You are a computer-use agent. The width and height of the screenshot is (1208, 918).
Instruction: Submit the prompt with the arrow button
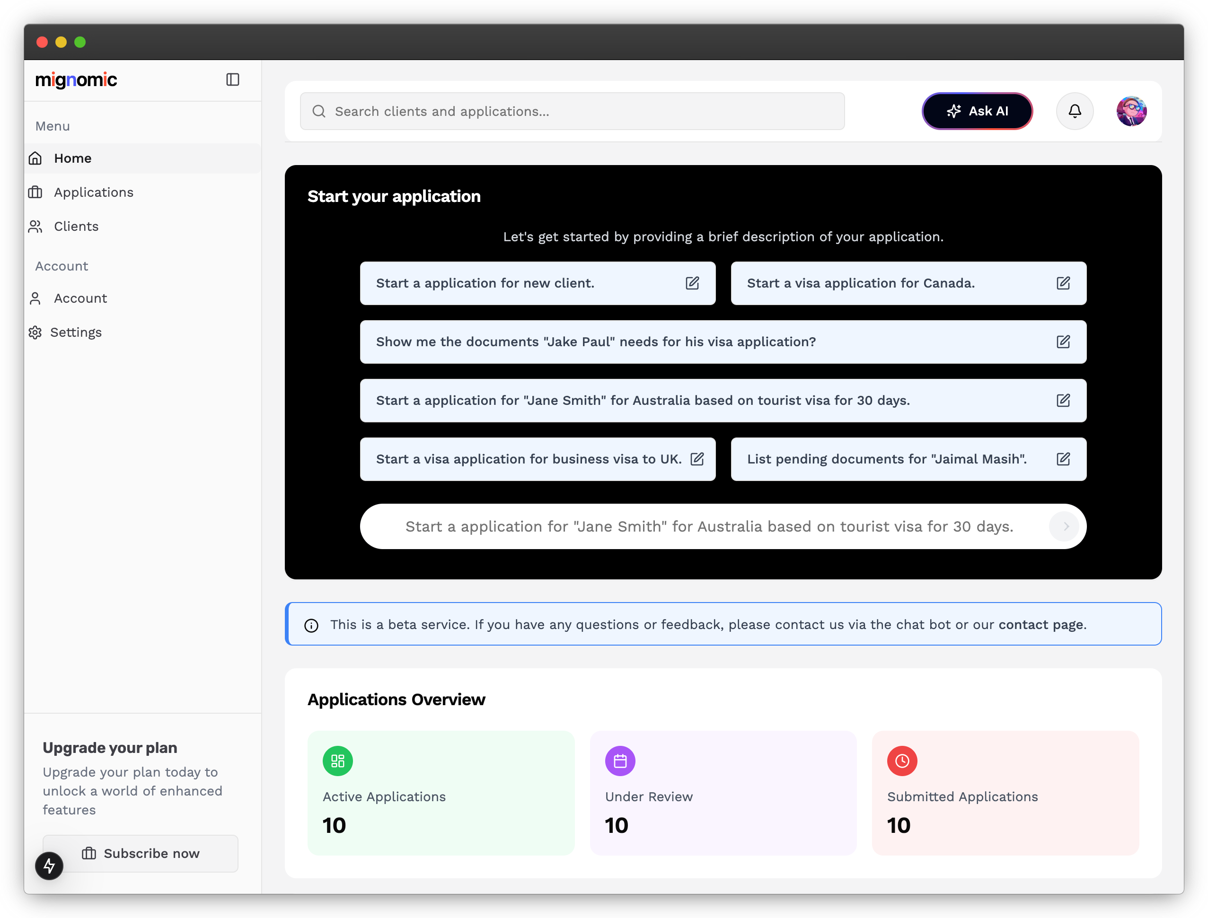click(1064, 526)
